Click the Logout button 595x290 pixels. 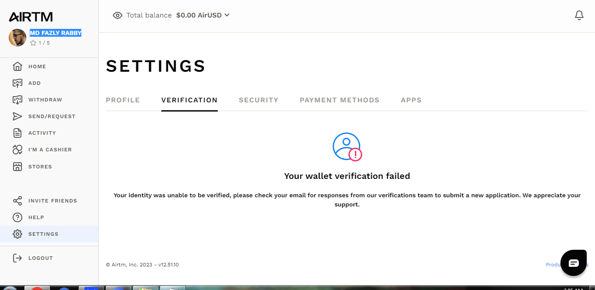40,258
